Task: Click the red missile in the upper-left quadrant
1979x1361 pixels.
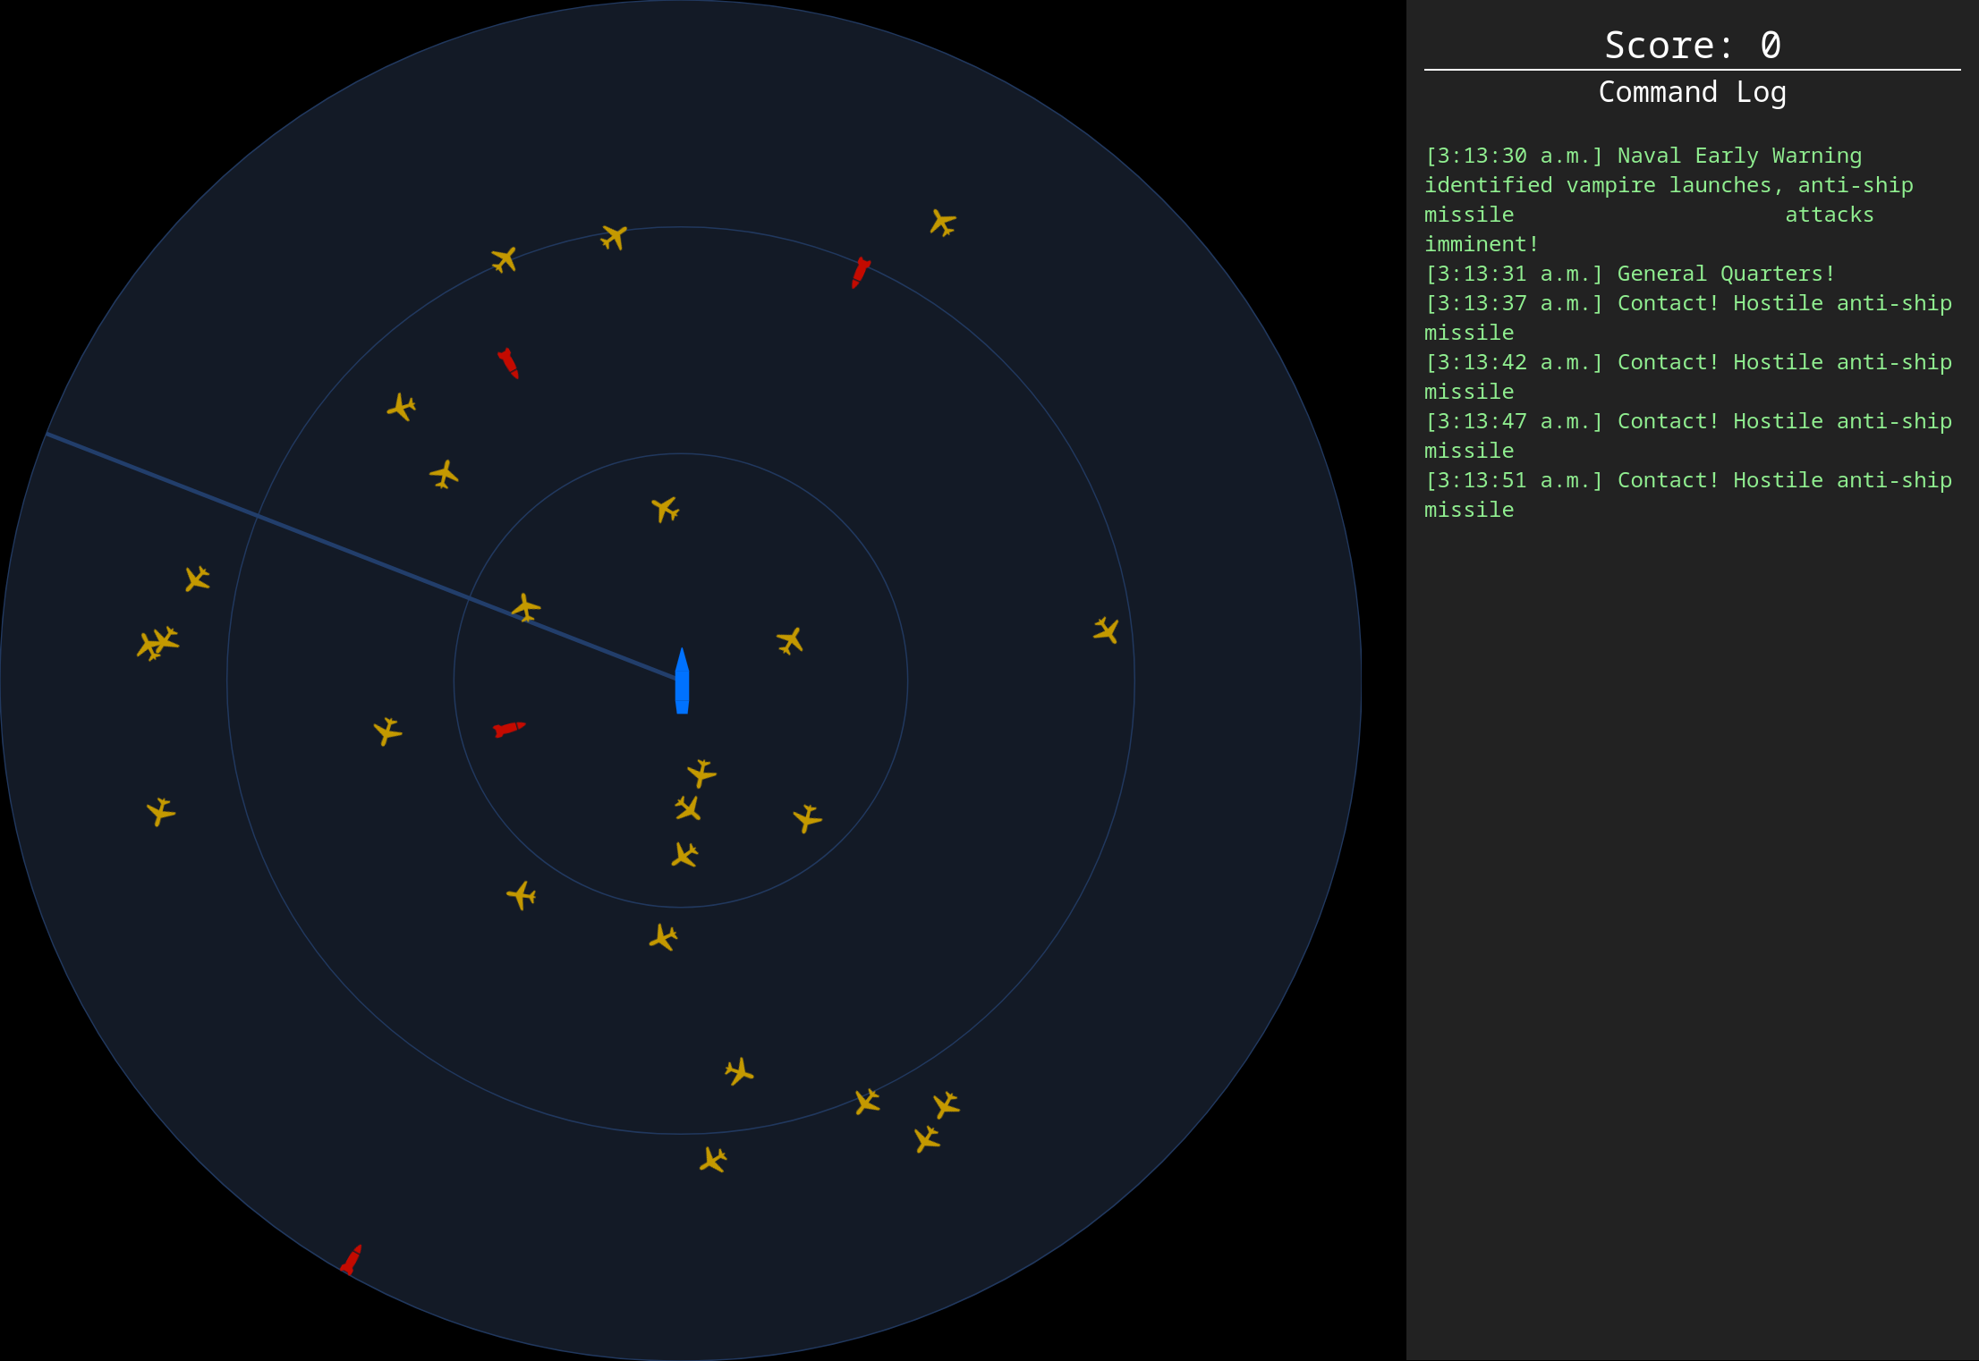Action: (508, 363)
